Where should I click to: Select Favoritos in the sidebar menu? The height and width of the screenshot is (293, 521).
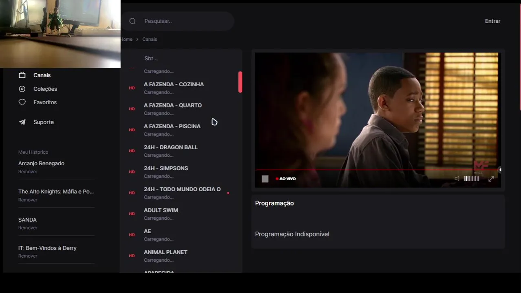[x=45, y=102]
